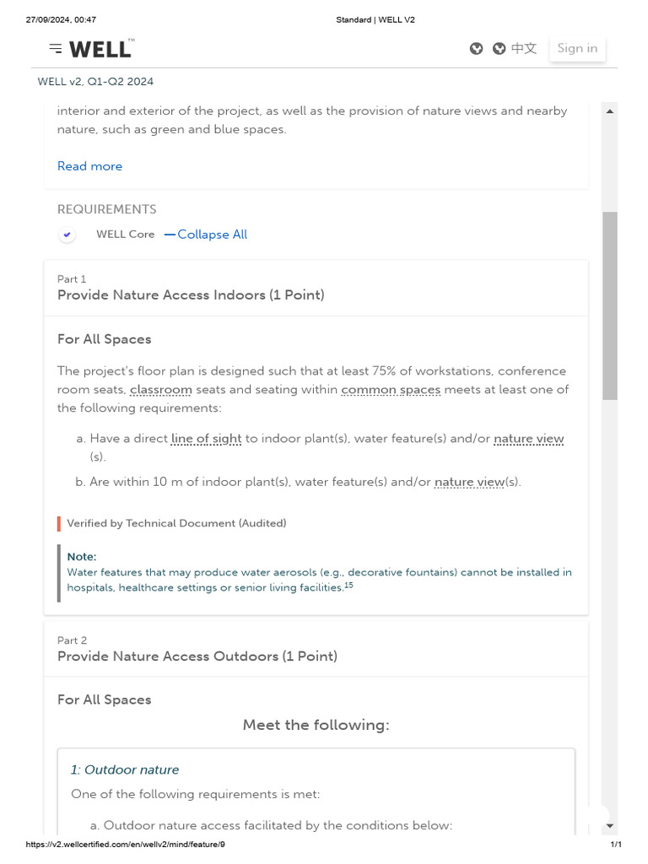Image resolution: width=648 pixels, height=864 pixels.
Task: Click the Read more link
Action: pos(89,166)
